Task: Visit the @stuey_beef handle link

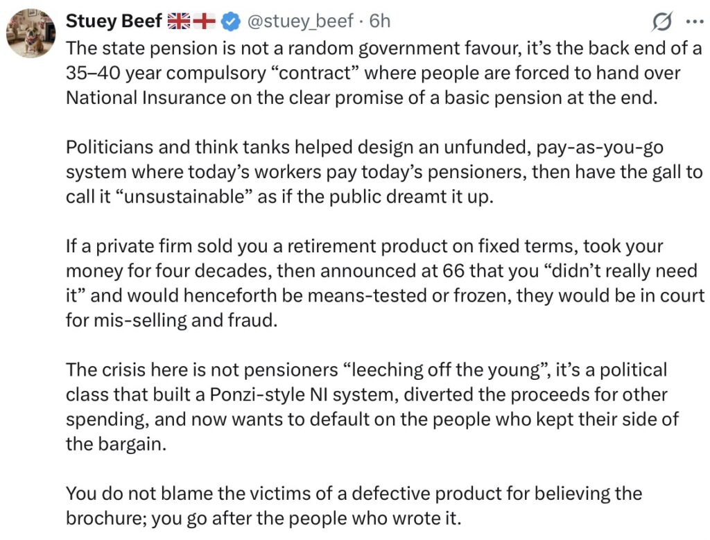Action: click(300, 21)
